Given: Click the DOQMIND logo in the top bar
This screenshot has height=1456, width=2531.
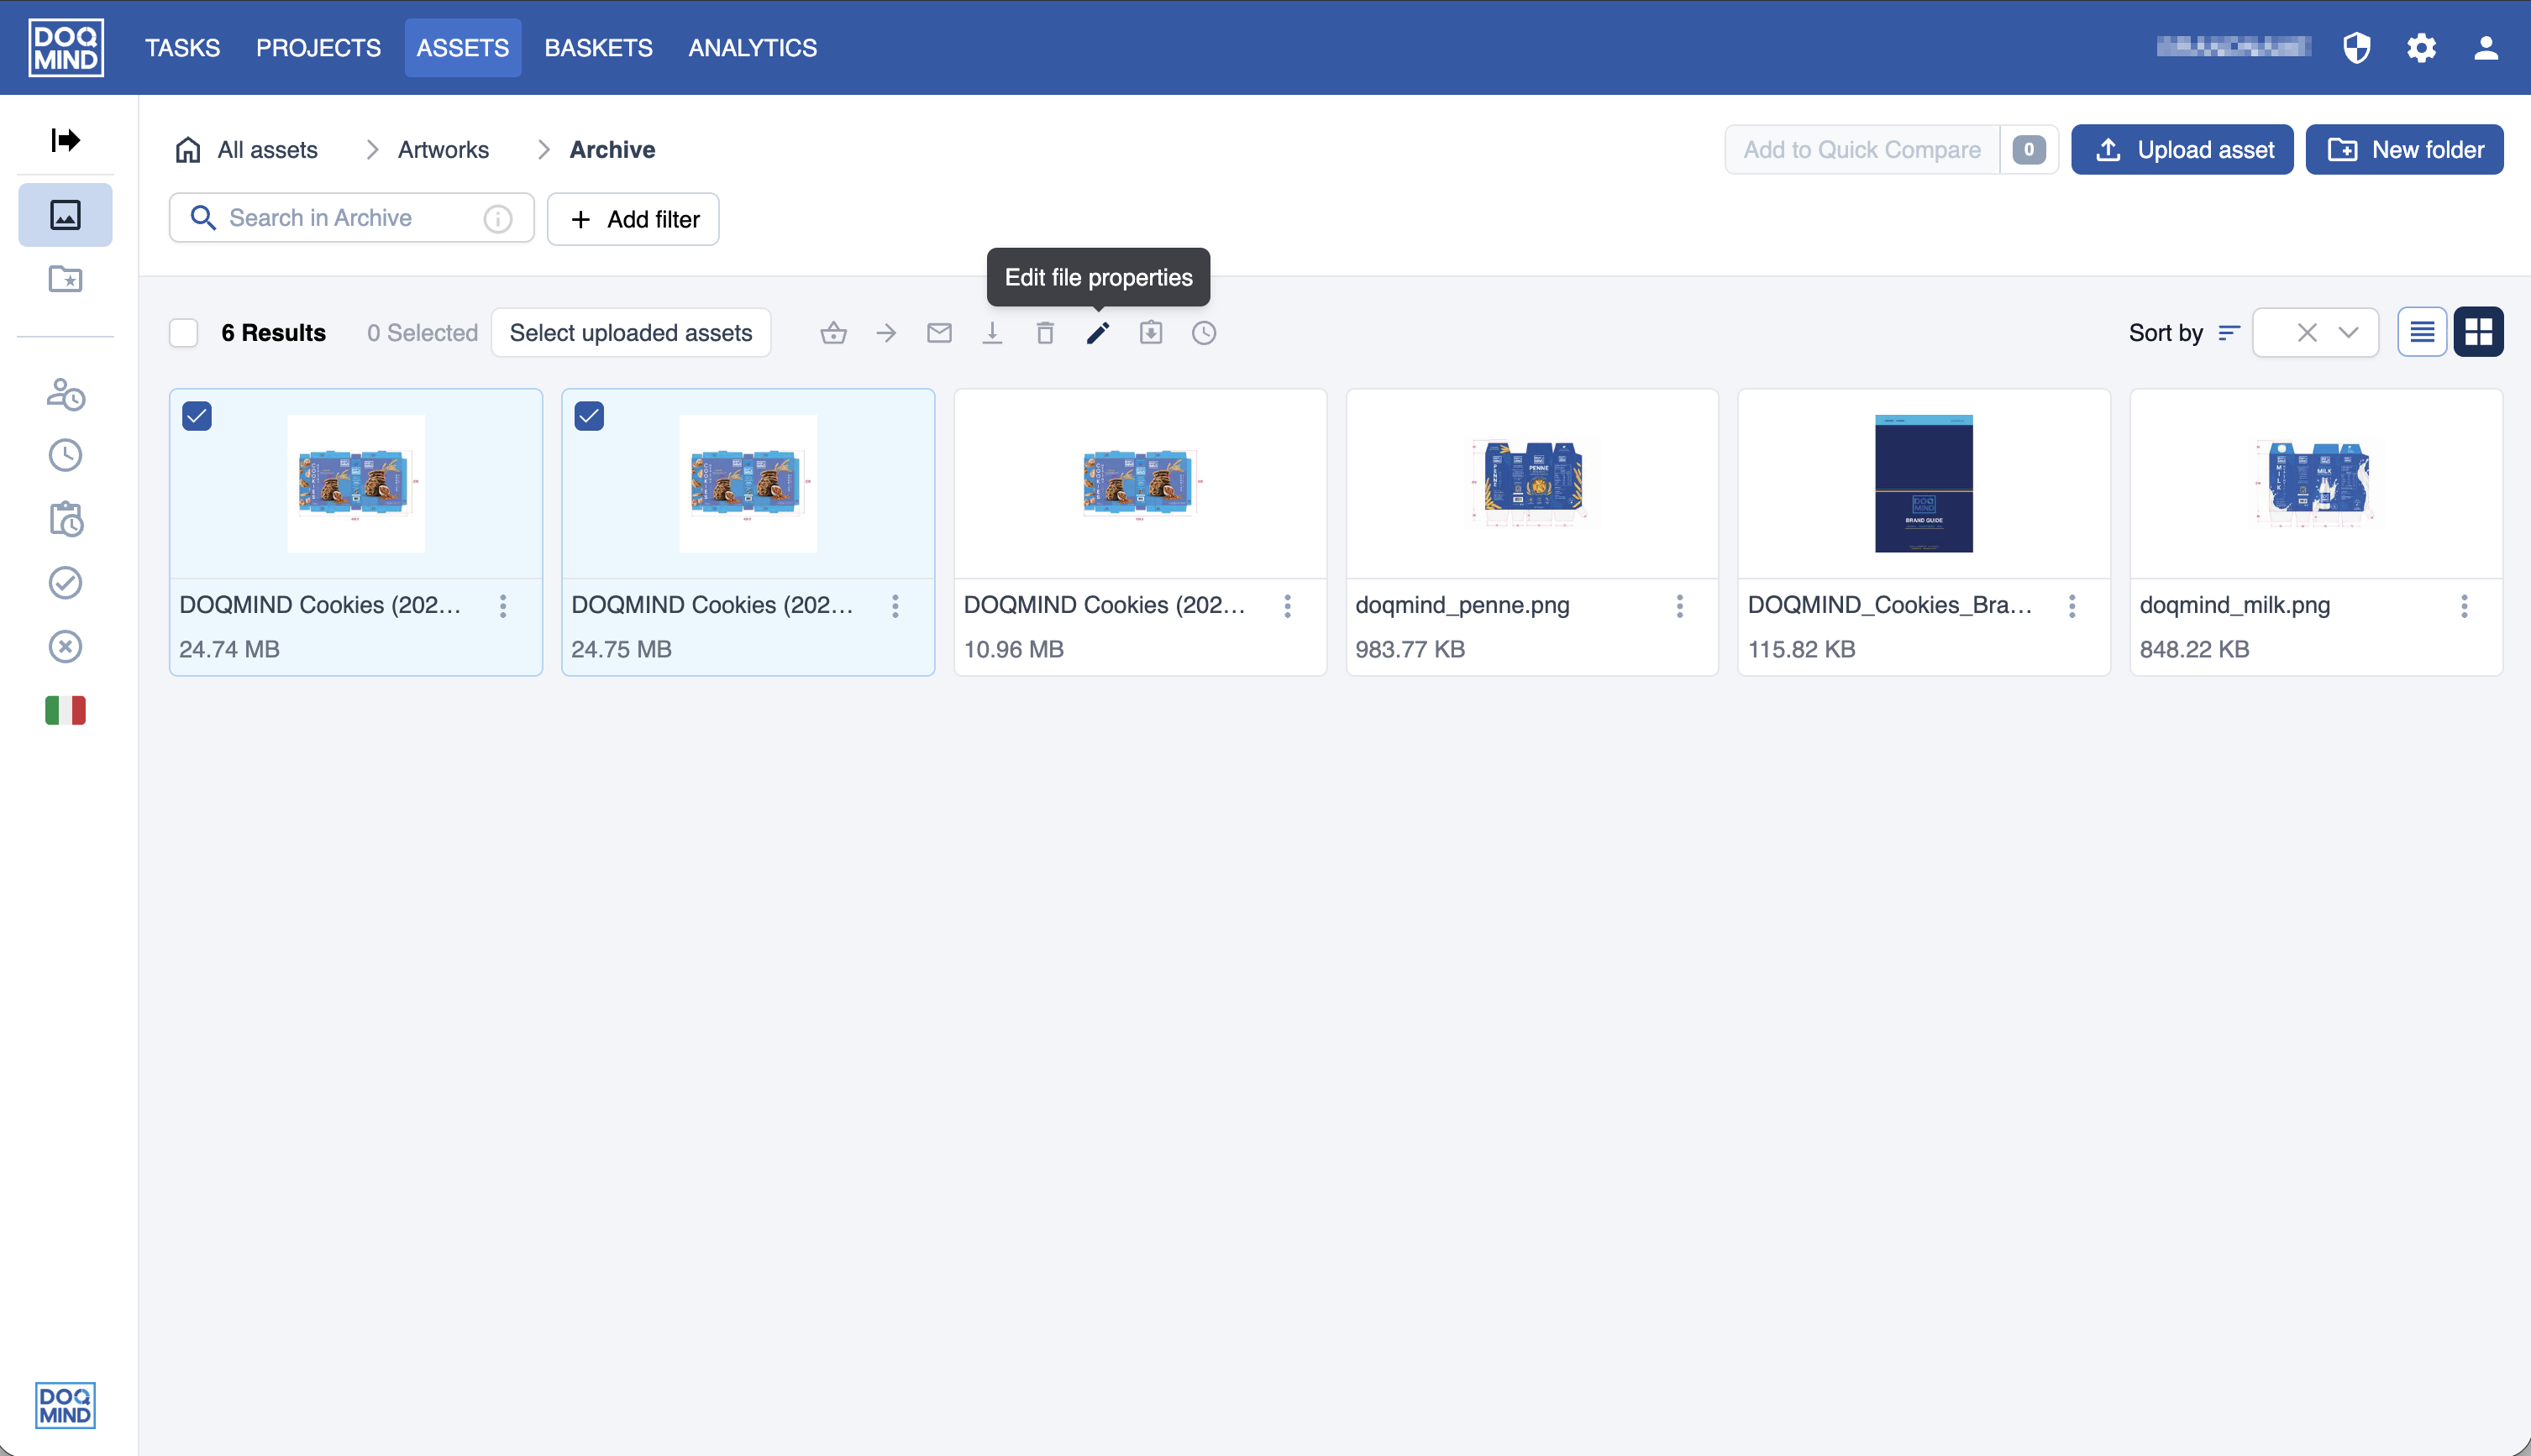Looking at the screenshot, I should 65,47.
